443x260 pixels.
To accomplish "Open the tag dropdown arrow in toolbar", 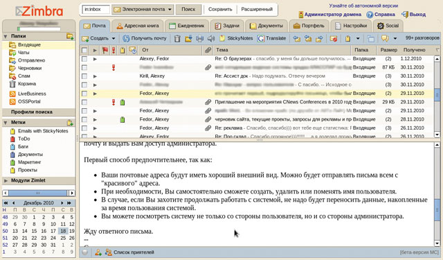I will 358,38.
